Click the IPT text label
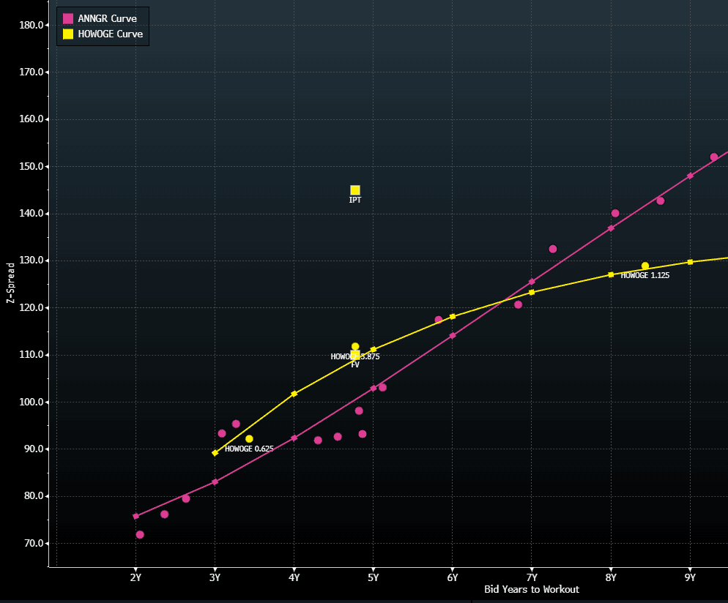 (x=355, y=201)
